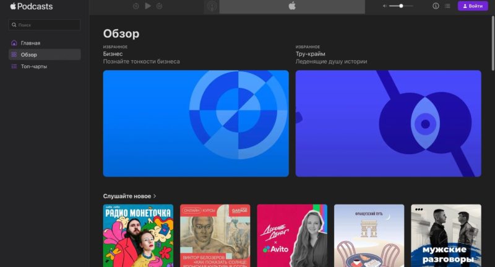Skip back with the rewind button
The width and height of the screenshot is (495, 267).
point(136,6)
